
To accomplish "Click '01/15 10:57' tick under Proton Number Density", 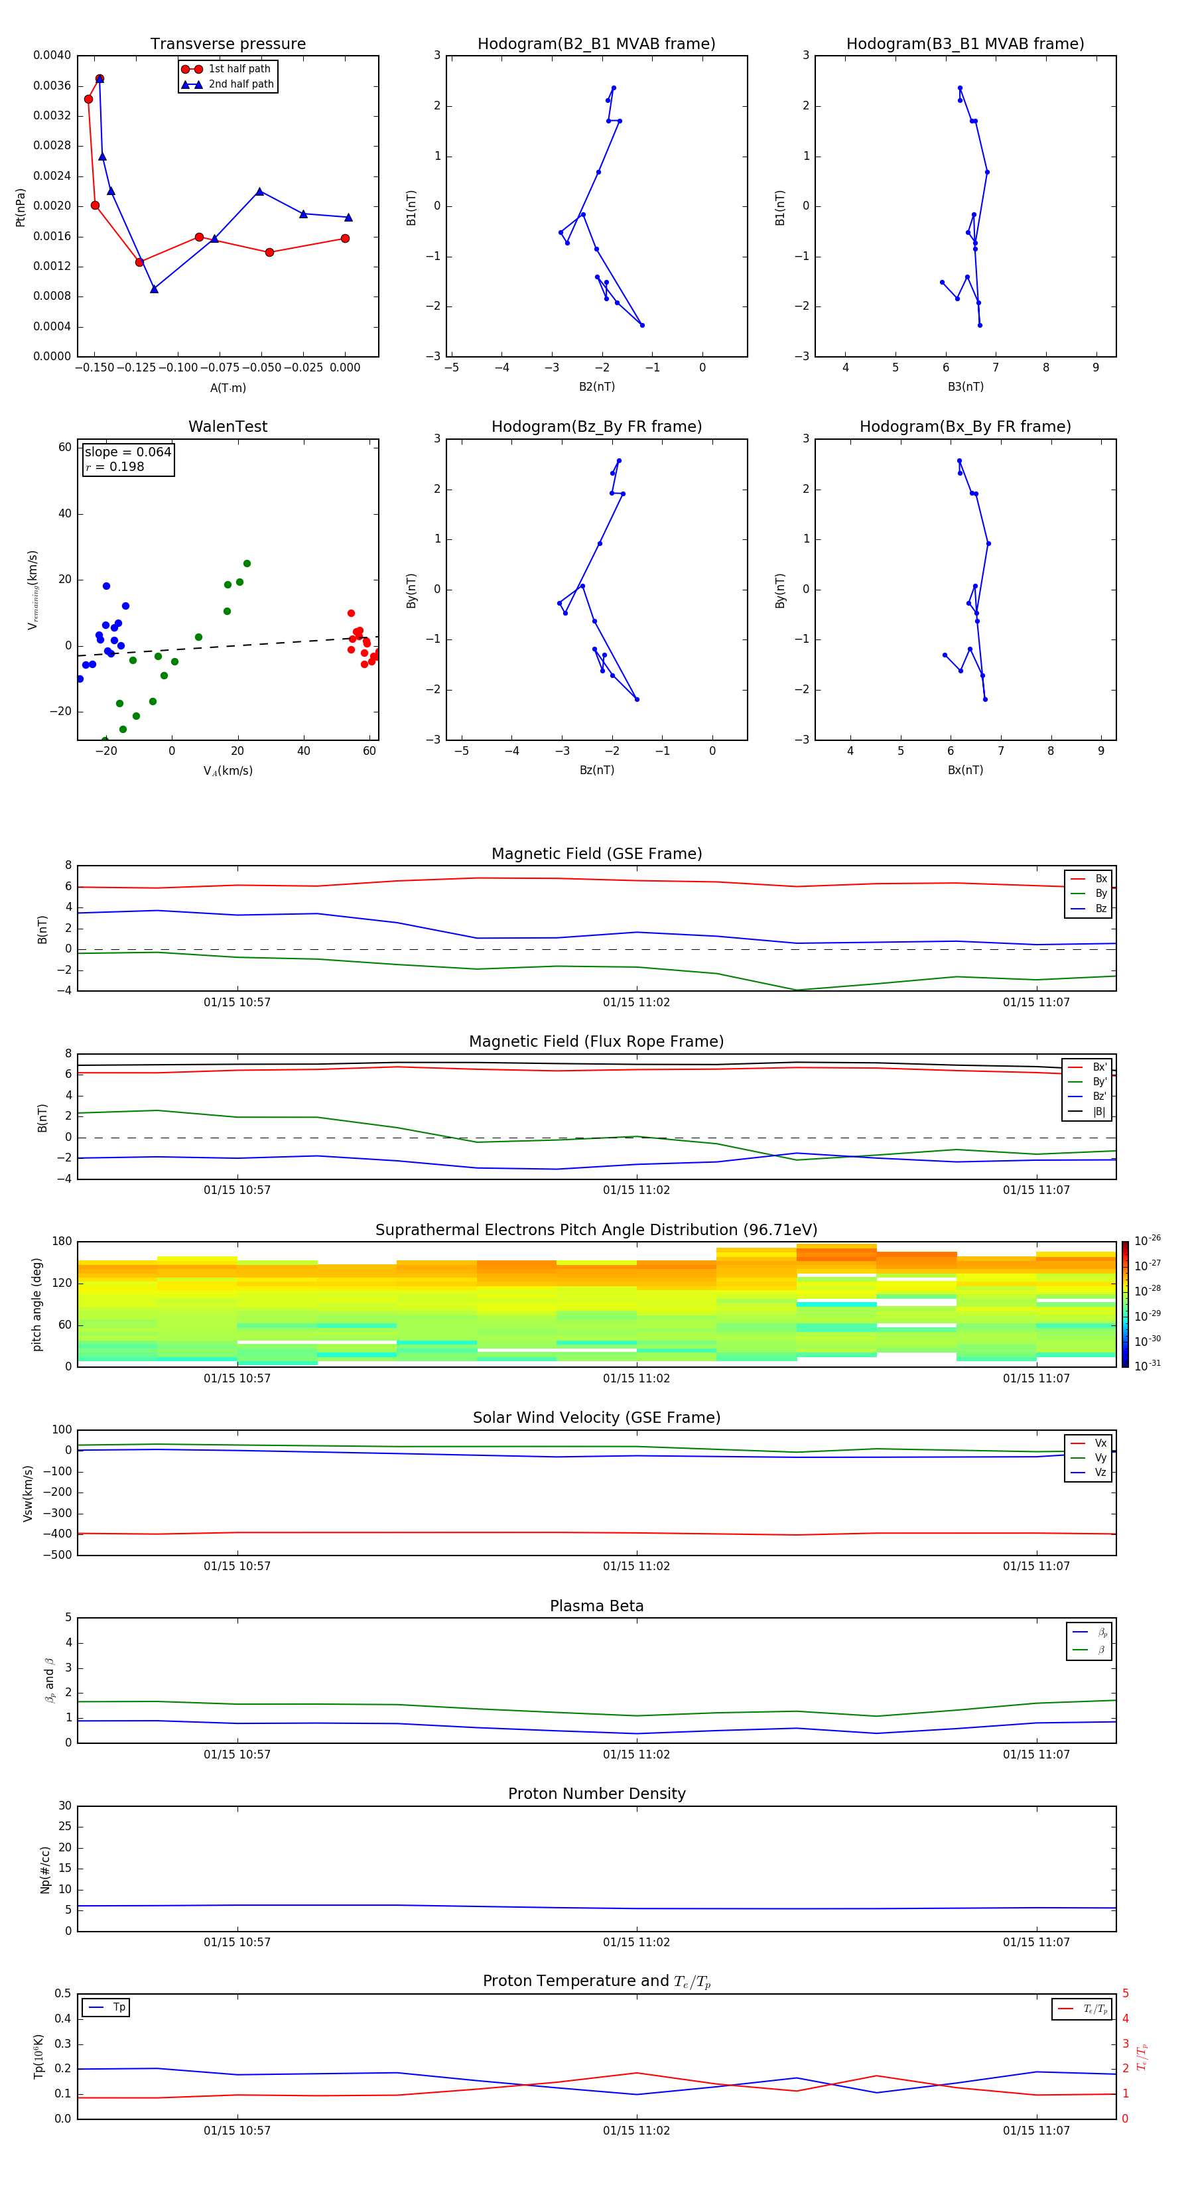I will [237, 1942].
